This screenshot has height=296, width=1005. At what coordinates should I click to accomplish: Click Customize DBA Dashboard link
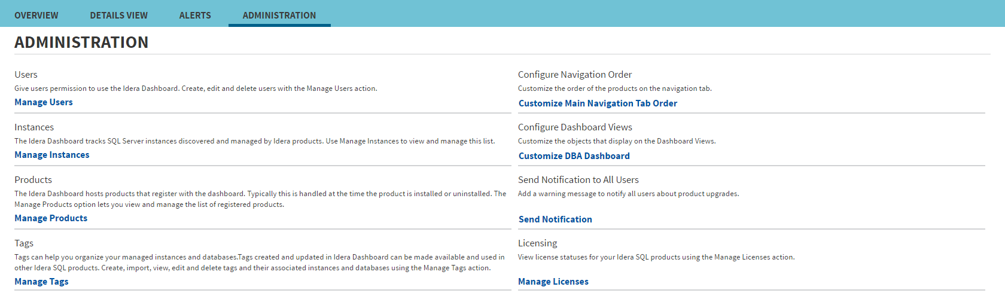(574, 156)
